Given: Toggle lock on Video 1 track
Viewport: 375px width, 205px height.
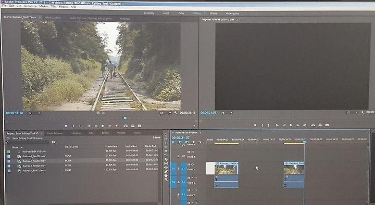Looking at the screenshot, I should [178, 169].
